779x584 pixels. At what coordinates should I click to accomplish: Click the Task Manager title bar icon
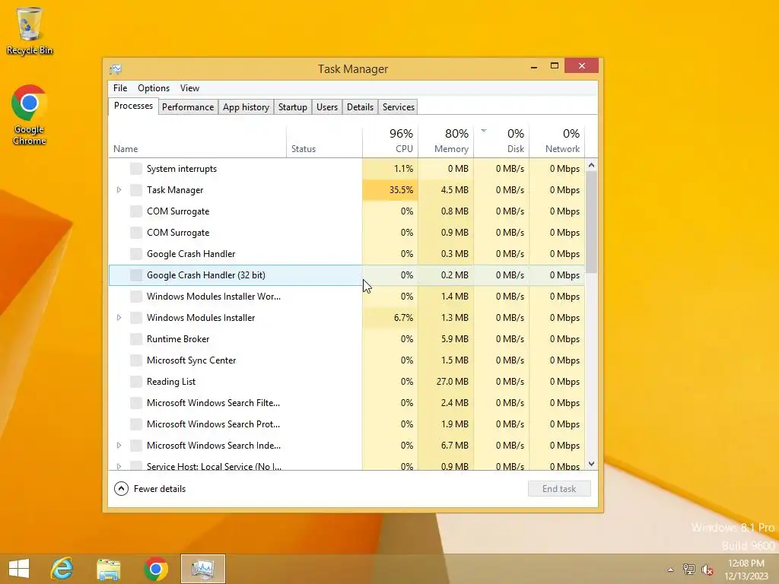[116, 68]
